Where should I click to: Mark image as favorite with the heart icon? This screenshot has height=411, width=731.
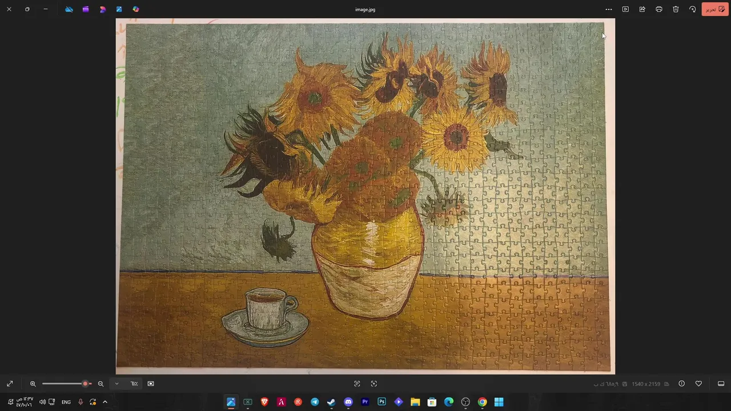coord(698,384)
